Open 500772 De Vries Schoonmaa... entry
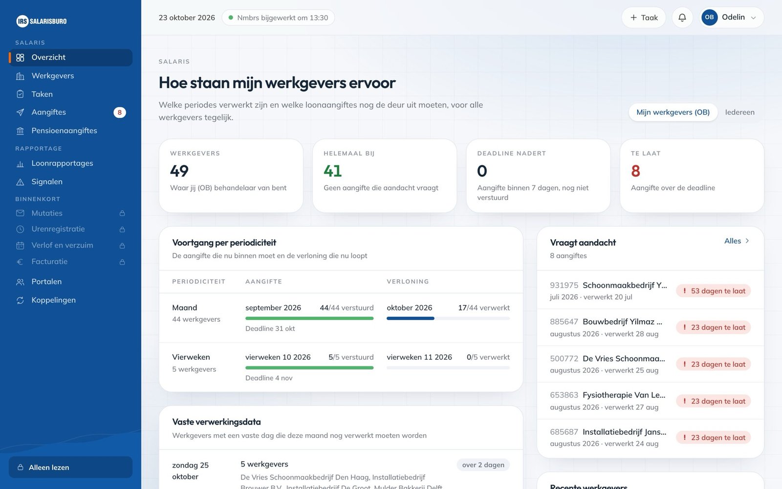 (x=650, y=364)
